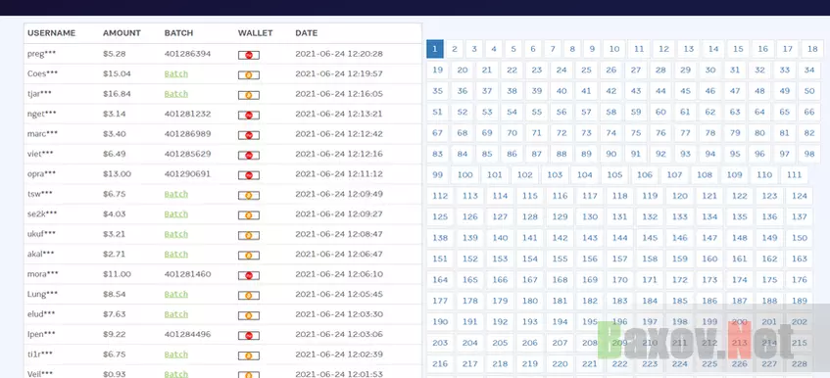This screenshot has height=378, width=830.
Task: Click the wallet icon in the akal*** row
Action: point(248,256)
